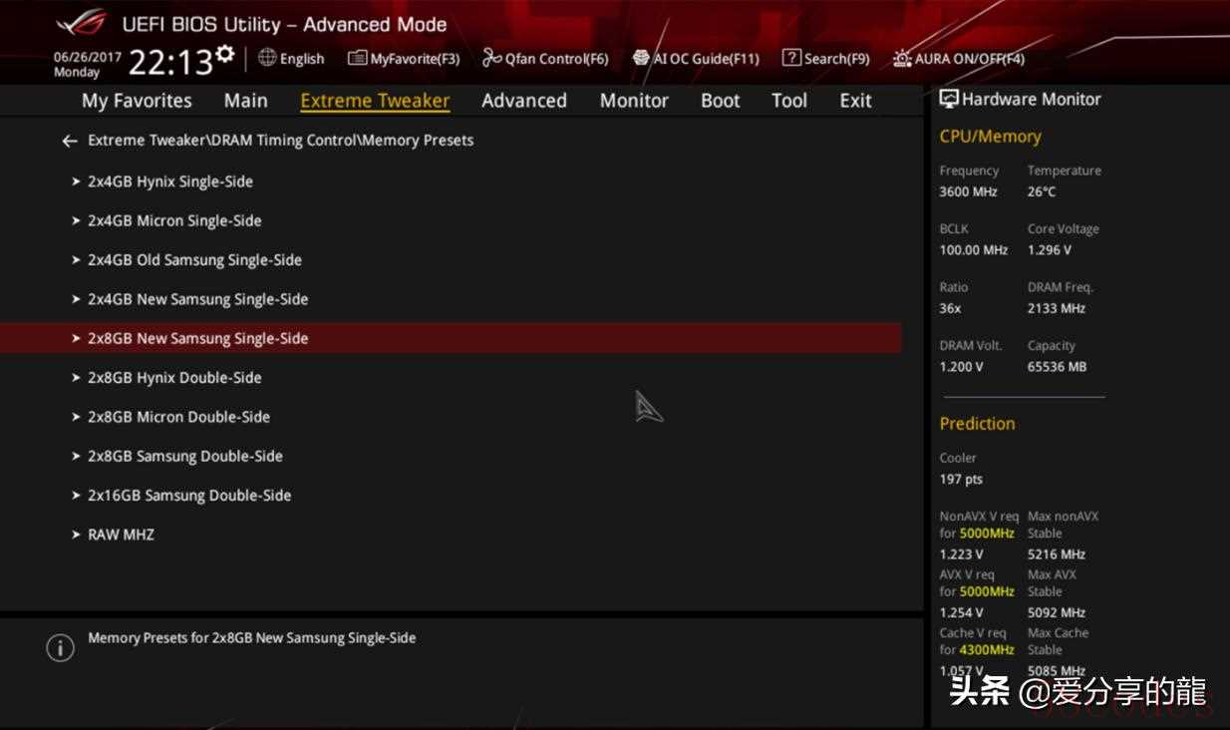Open Search(F9)

(825, 58)
